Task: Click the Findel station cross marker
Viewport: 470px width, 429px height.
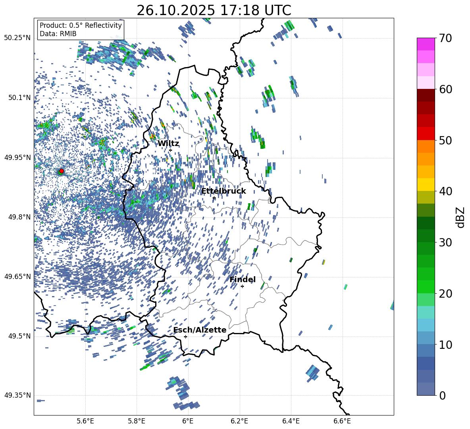Action: coord(242,287)
